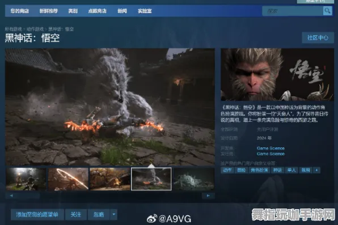
Task: Click the 忽略 ignore button
Action: coord(99,214)
